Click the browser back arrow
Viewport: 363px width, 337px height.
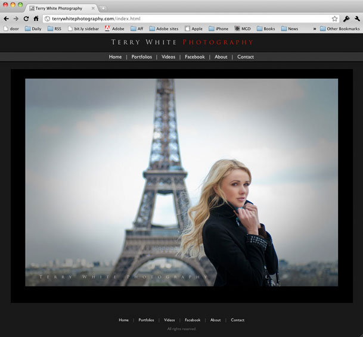pos(6,19)
